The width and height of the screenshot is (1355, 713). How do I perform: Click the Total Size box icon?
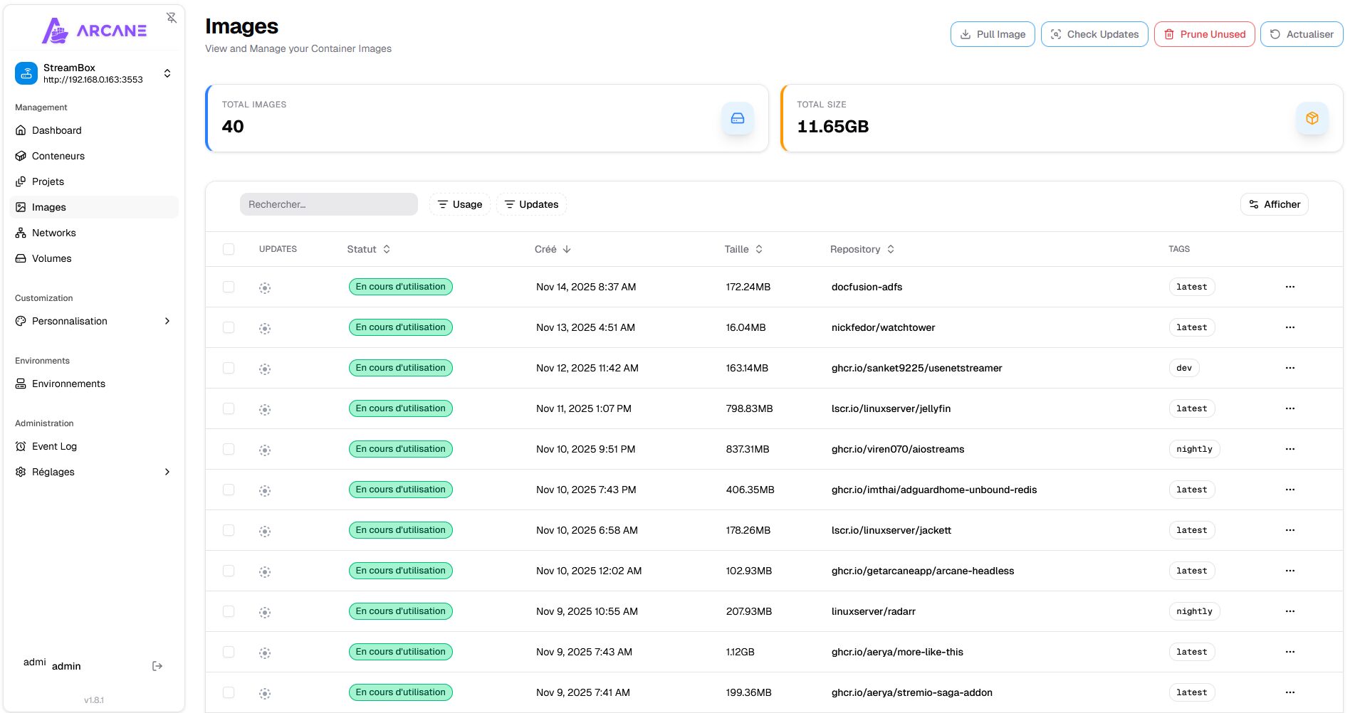1312,118
